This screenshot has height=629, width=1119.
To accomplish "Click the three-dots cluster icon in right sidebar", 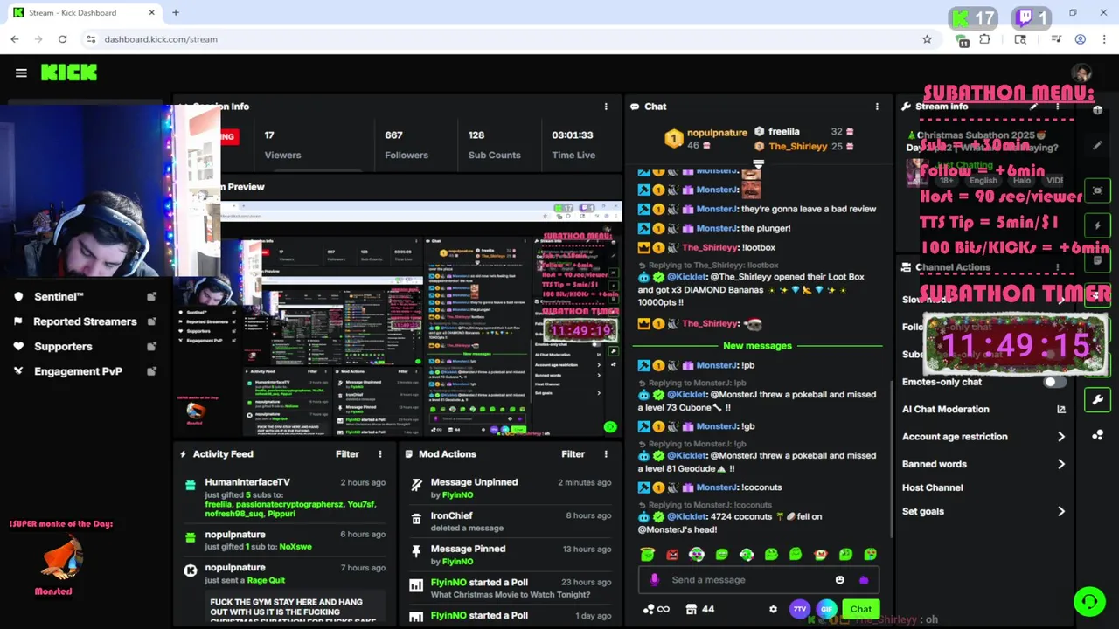I will click(x=1098, y=435).
